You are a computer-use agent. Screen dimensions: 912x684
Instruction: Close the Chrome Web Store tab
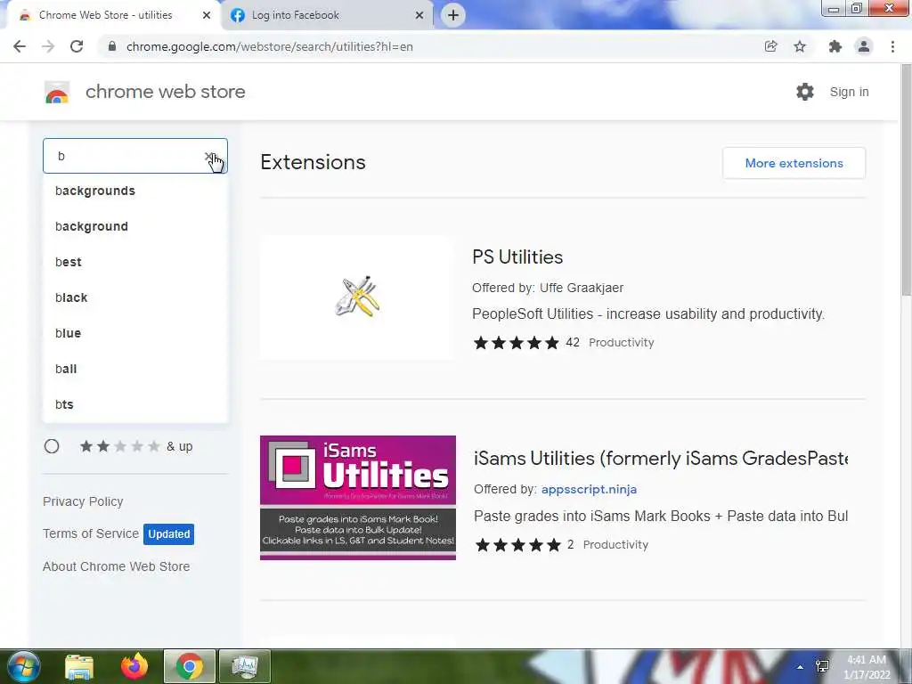point(207,15)
